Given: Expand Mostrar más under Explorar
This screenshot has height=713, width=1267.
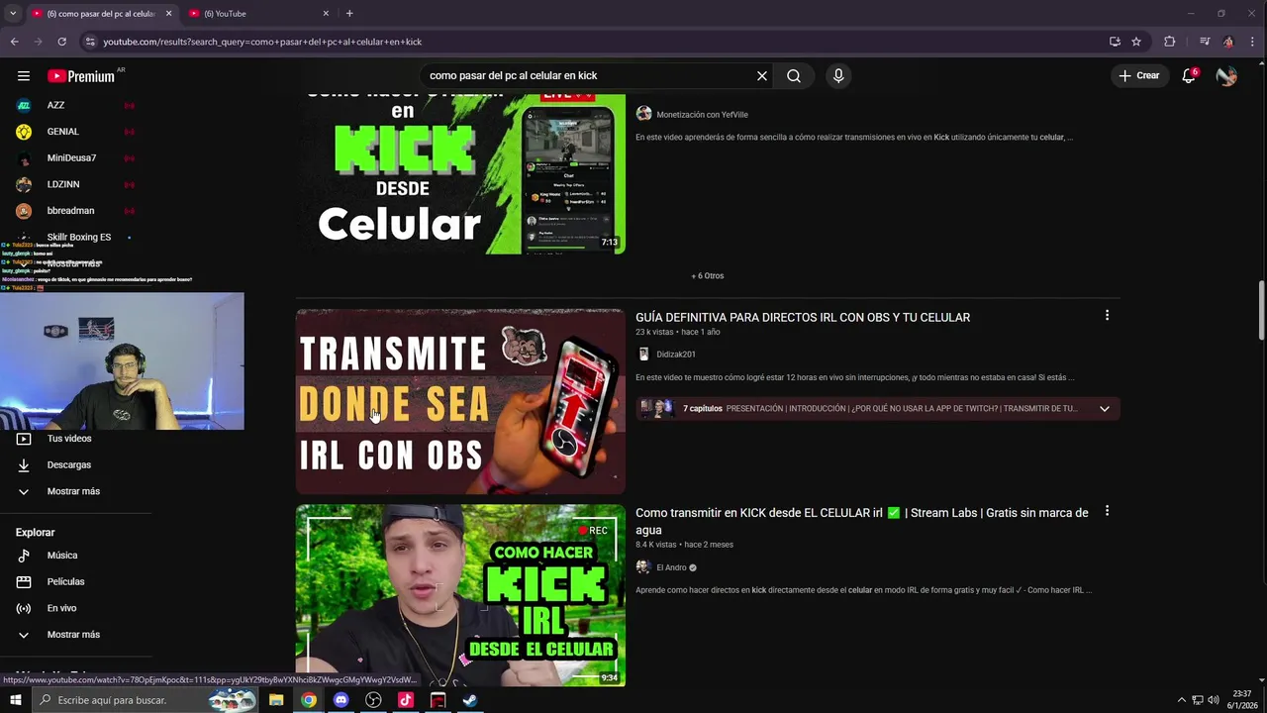Looking at the screenshot, I should tap(75, 635).
